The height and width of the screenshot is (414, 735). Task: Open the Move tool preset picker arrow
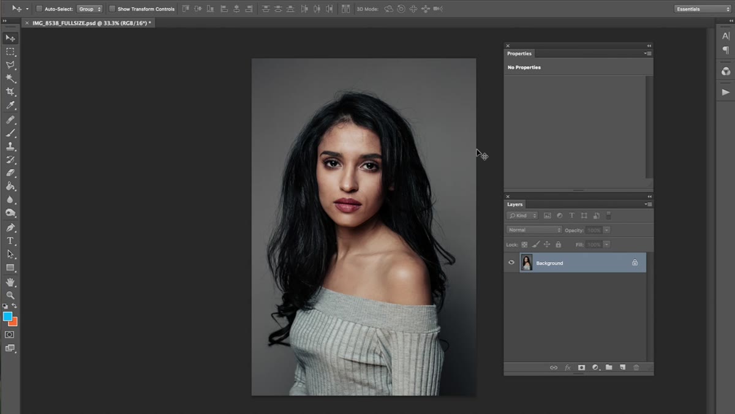(27, 9)
